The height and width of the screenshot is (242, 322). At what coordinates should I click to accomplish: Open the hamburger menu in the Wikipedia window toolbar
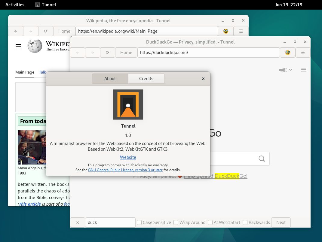click(x=241, y=31)
